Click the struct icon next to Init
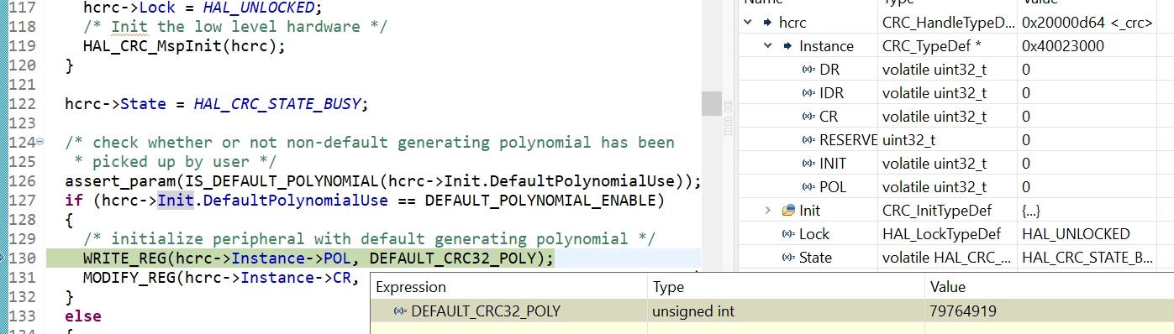 click(x=788, y=210)
